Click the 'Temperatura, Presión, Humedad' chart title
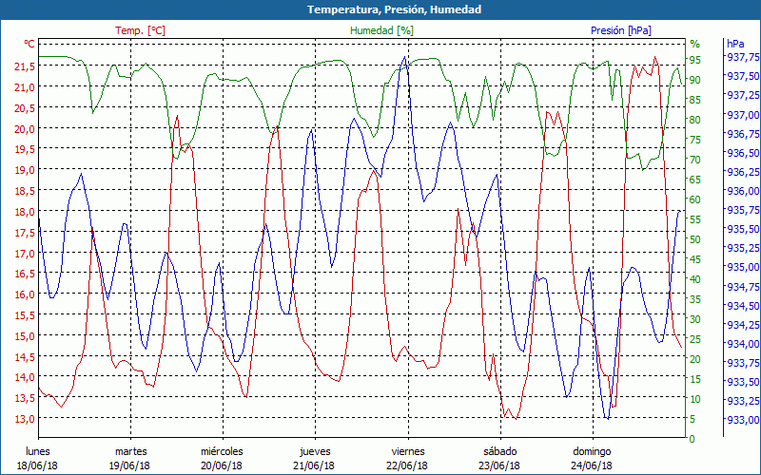761x475 pixels. [394, 9]
